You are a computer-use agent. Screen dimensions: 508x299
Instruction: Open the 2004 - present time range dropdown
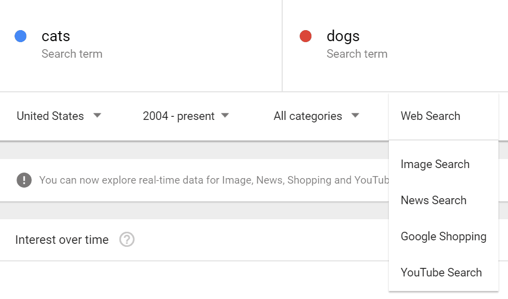coord(179,116)
